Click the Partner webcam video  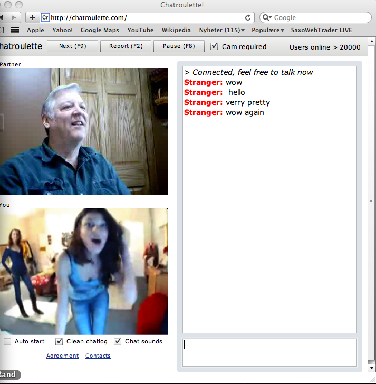[x=84, y=131]
